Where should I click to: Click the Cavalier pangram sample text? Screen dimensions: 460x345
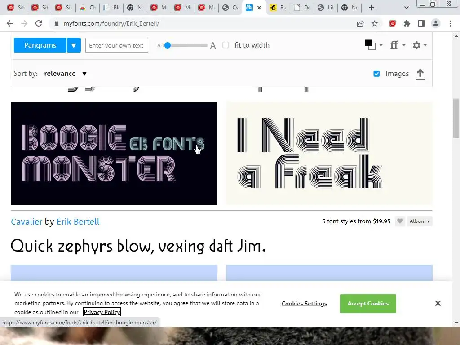[x=138, y=246]
